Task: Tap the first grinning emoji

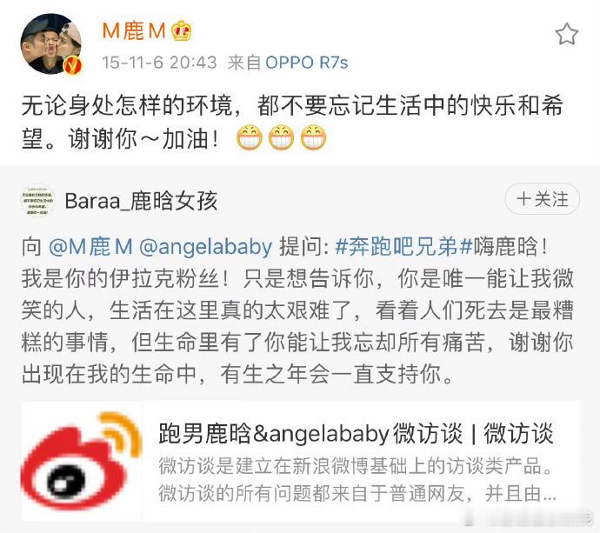Action: point(250,137)
